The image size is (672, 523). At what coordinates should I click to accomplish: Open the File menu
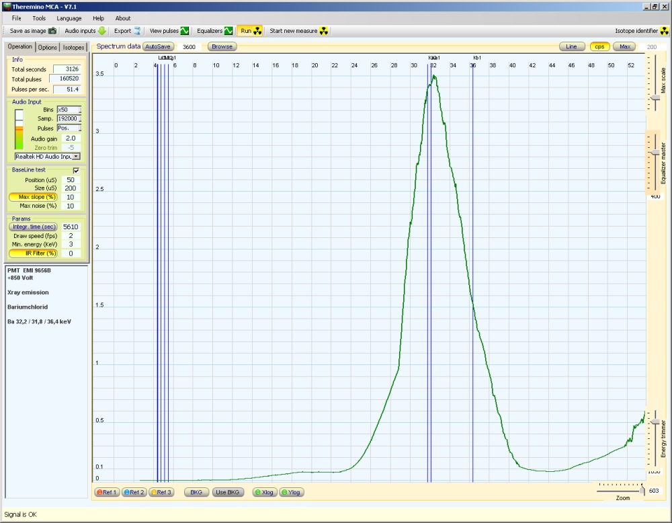[x=16, y=18]
